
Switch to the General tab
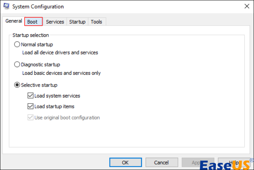click(x=13, y=21)
